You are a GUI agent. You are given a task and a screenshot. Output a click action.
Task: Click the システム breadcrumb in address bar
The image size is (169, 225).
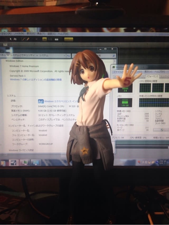click(44, 55)
